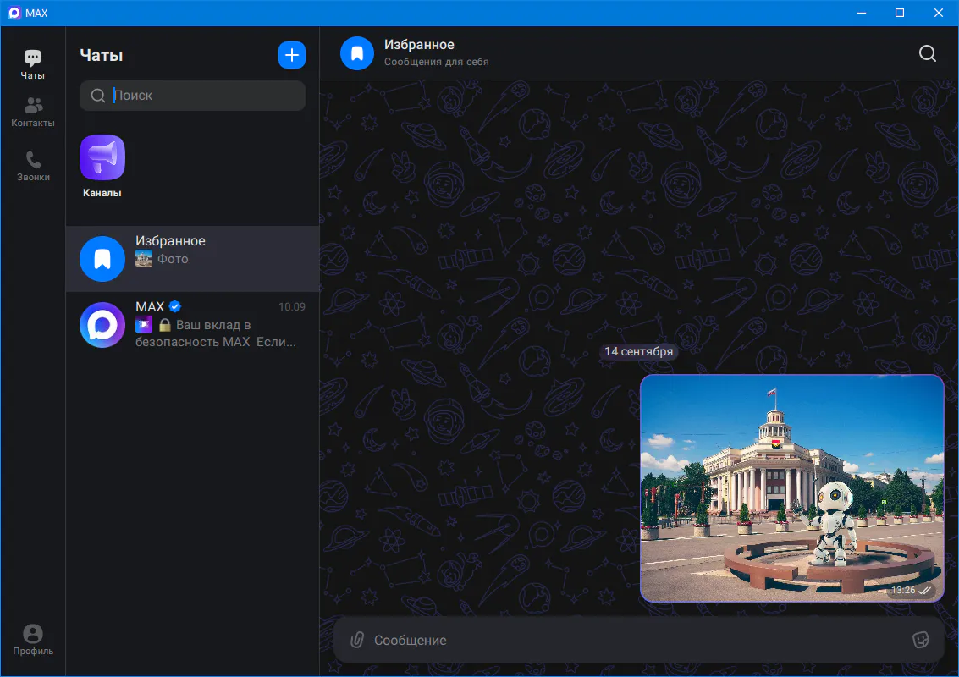Click the blue plus new chat button
Viewport: 959px width, 677px height.
coord(291,55)
